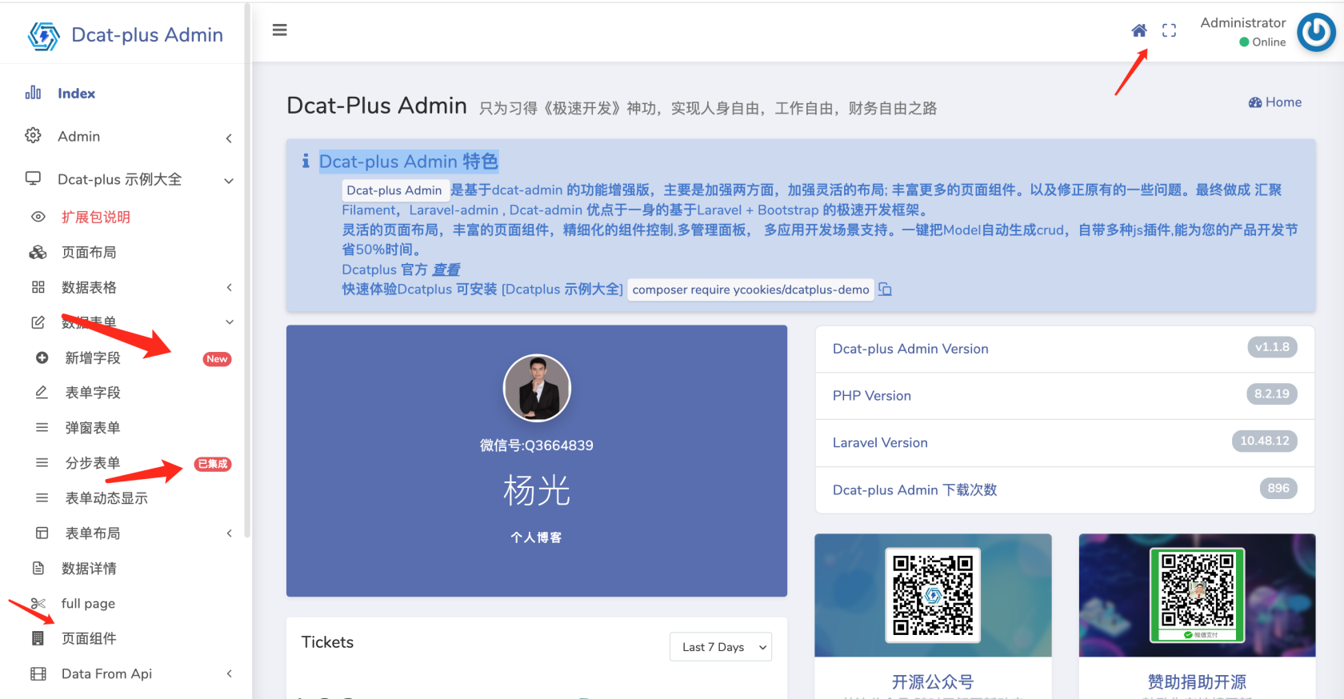Click the sidebar vertical scrollbar

[x=247, y=272]
